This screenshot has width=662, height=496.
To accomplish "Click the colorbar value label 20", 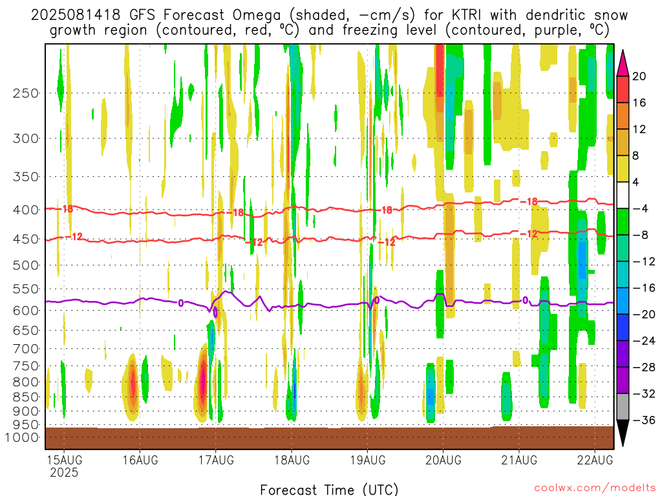I will point(639,76).
